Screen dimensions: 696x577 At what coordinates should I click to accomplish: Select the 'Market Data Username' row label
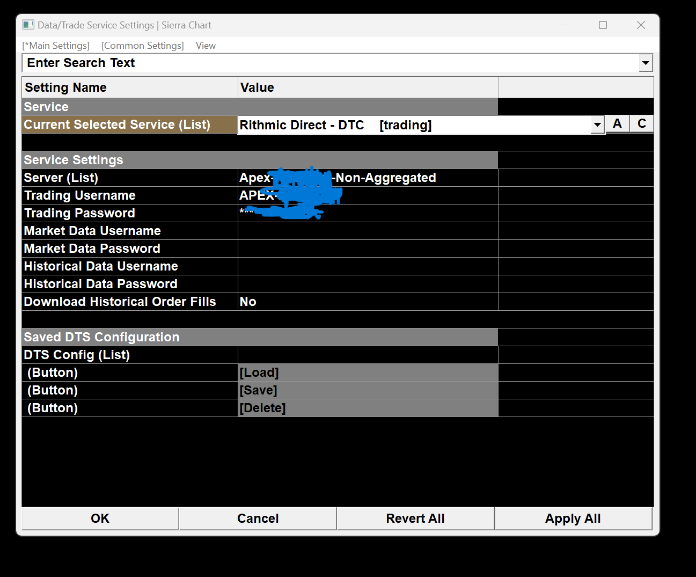tap(92, 231)
